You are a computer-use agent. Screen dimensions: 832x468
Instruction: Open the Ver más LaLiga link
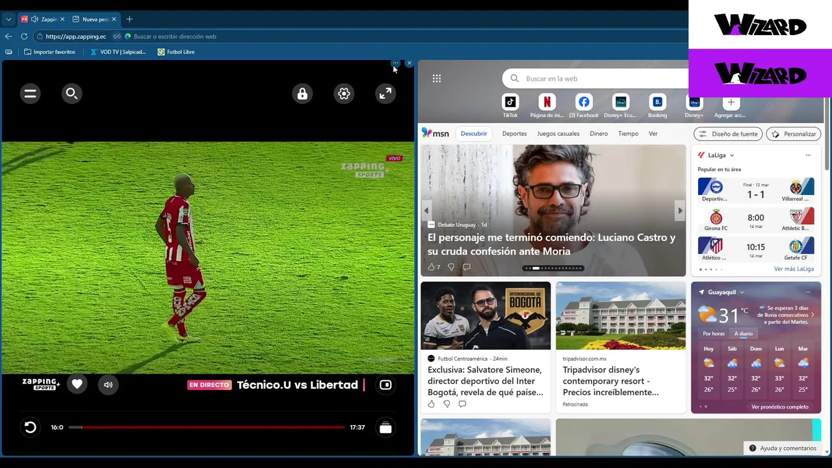click(x=794, y=269)
